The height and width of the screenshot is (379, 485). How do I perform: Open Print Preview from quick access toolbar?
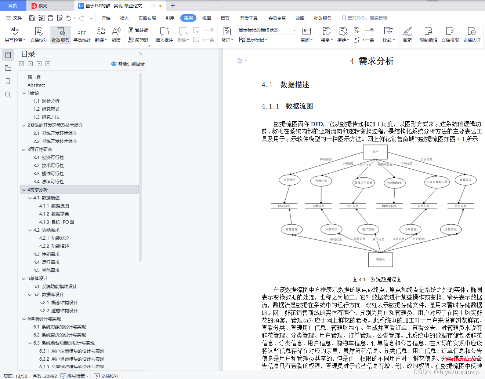pos(59,18)
